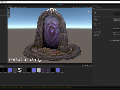Open the Local handle rotation dropdown
The height and width of the screenshot is (90, 120).
coord(16,7)
